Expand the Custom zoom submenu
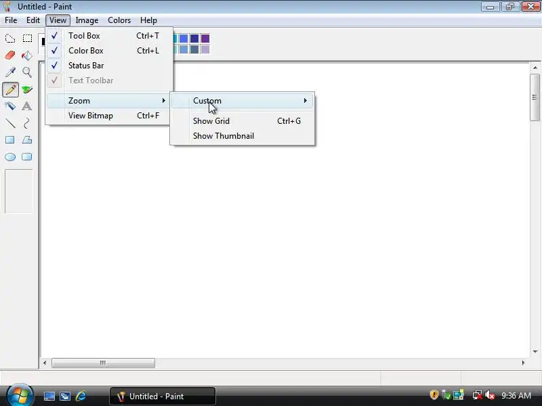The width and height of the screenshot is (542, 406). 243,101
